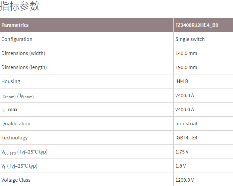
Task: Select the 190.0 mm value
Action: [x=186, y=67]
